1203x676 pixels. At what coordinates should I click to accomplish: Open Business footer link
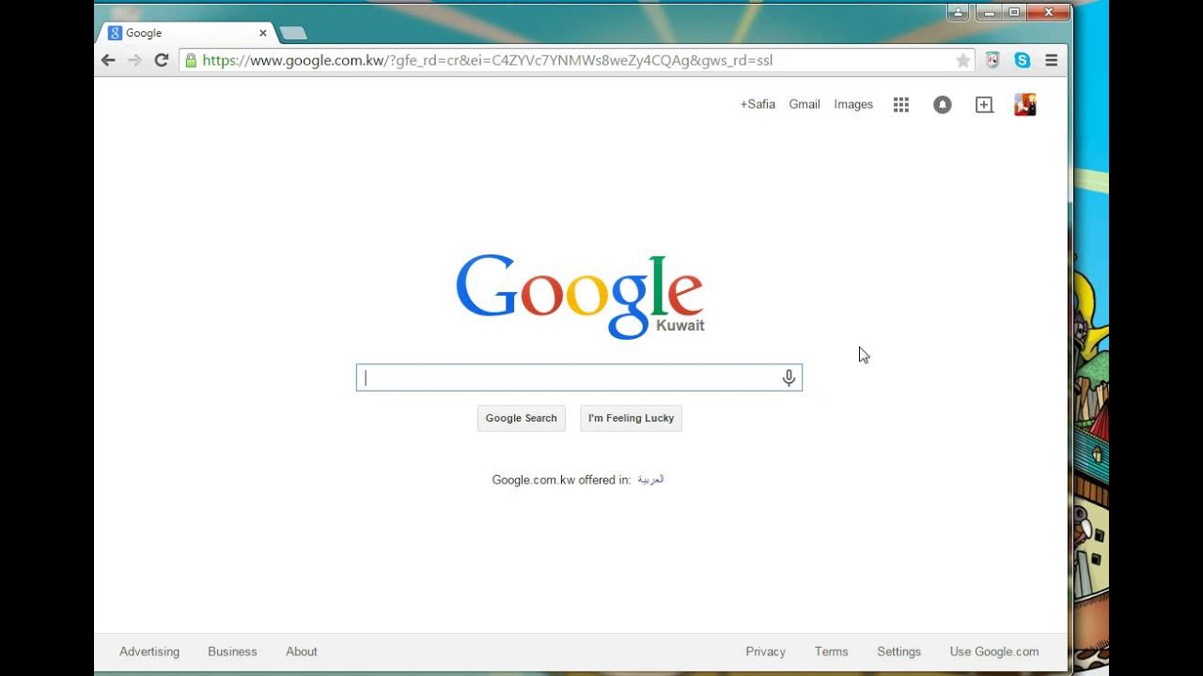pyautogui.click(x=232, y=652)
